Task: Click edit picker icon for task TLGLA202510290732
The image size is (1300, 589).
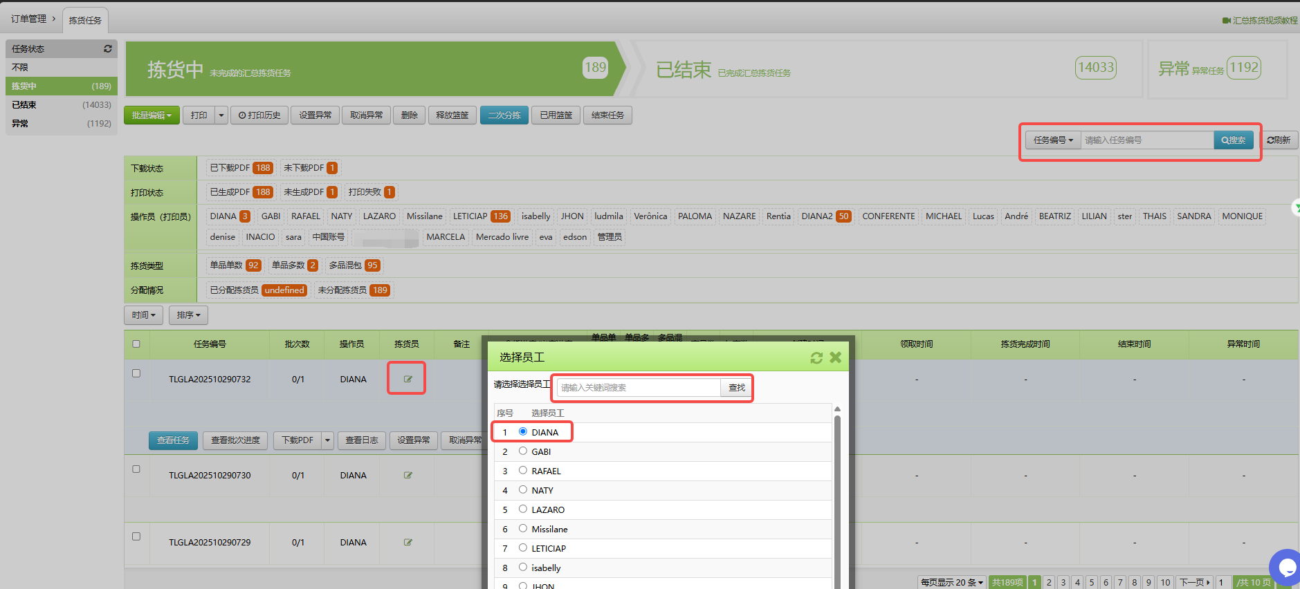Action: click(x=408, y=379)
